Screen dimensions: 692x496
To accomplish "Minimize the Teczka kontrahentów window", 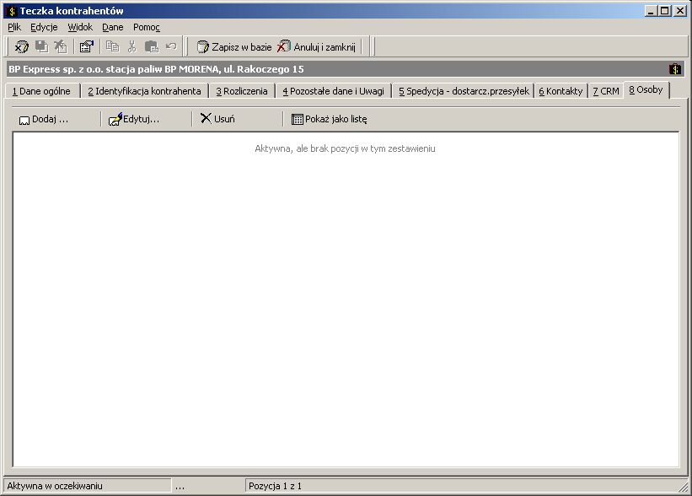I will (650, 11).
